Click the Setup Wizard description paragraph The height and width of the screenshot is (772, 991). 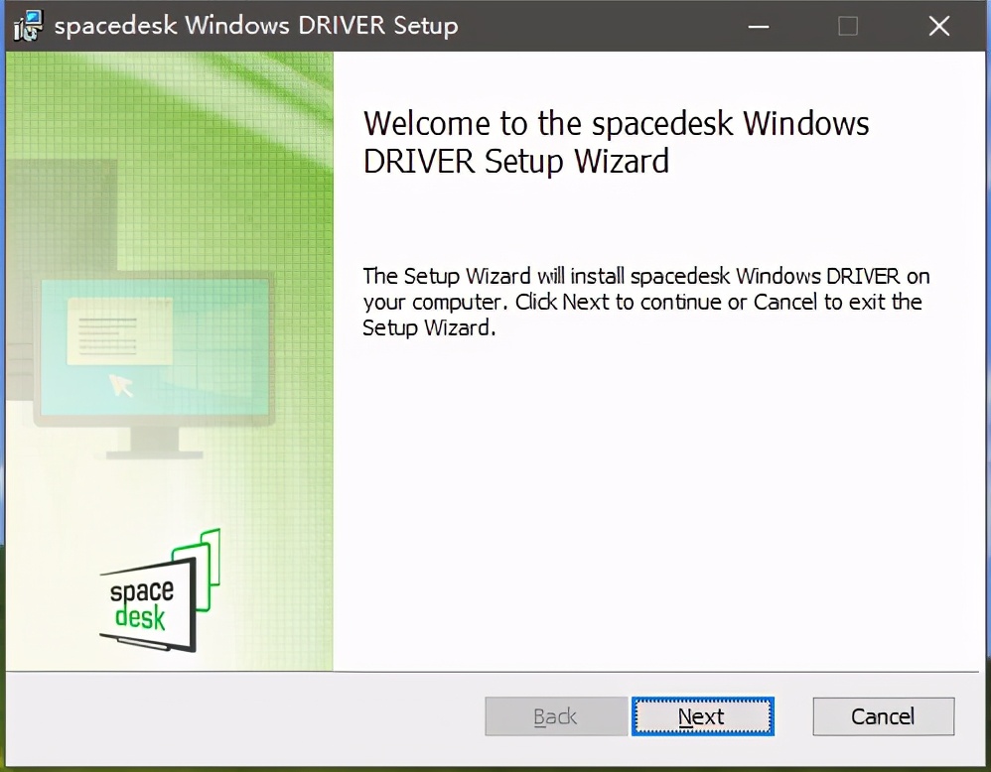(645, 302)
